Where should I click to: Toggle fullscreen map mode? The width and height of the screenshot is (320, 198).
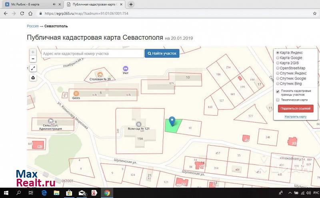pyautogui.click(x=33, y=68)
